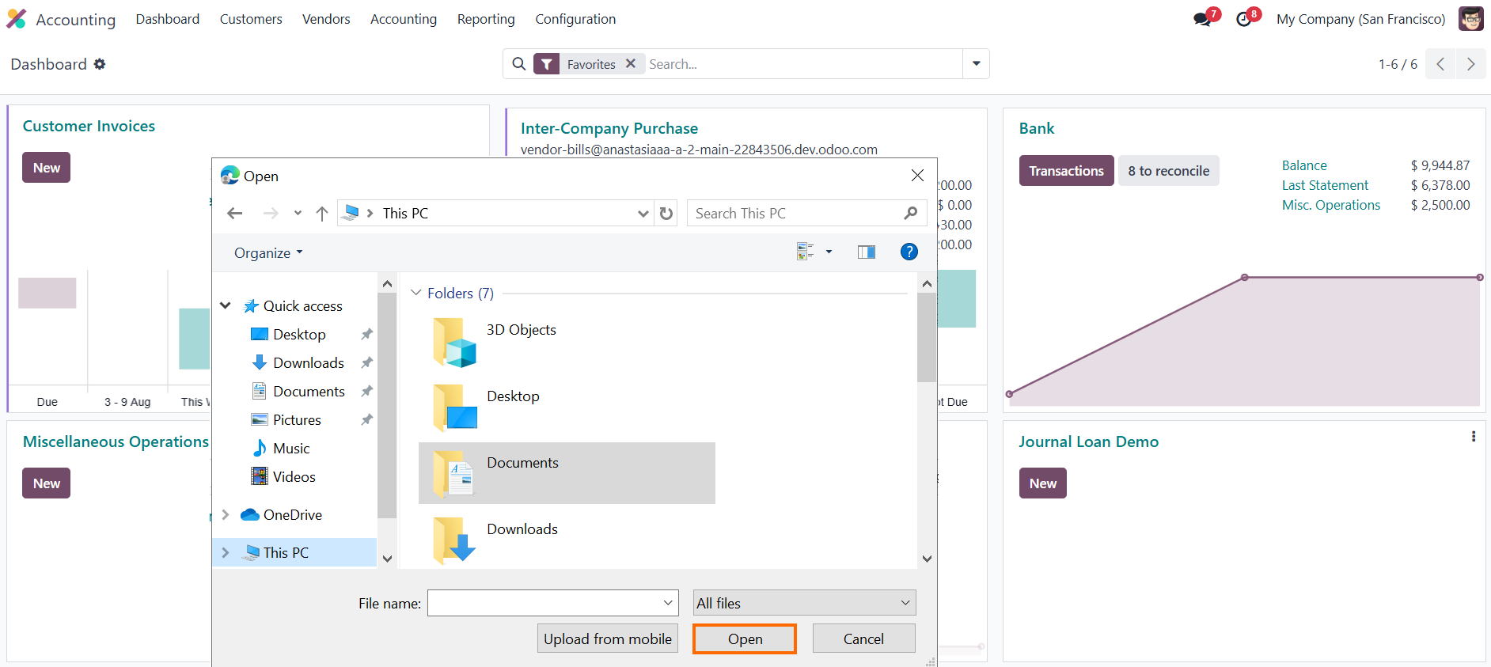
Task: Change the view layout icon
Action: pos(806,252)
